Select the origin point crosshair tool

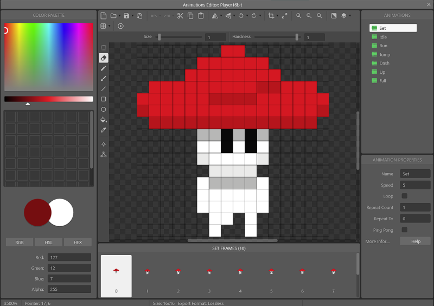point(104,144)
